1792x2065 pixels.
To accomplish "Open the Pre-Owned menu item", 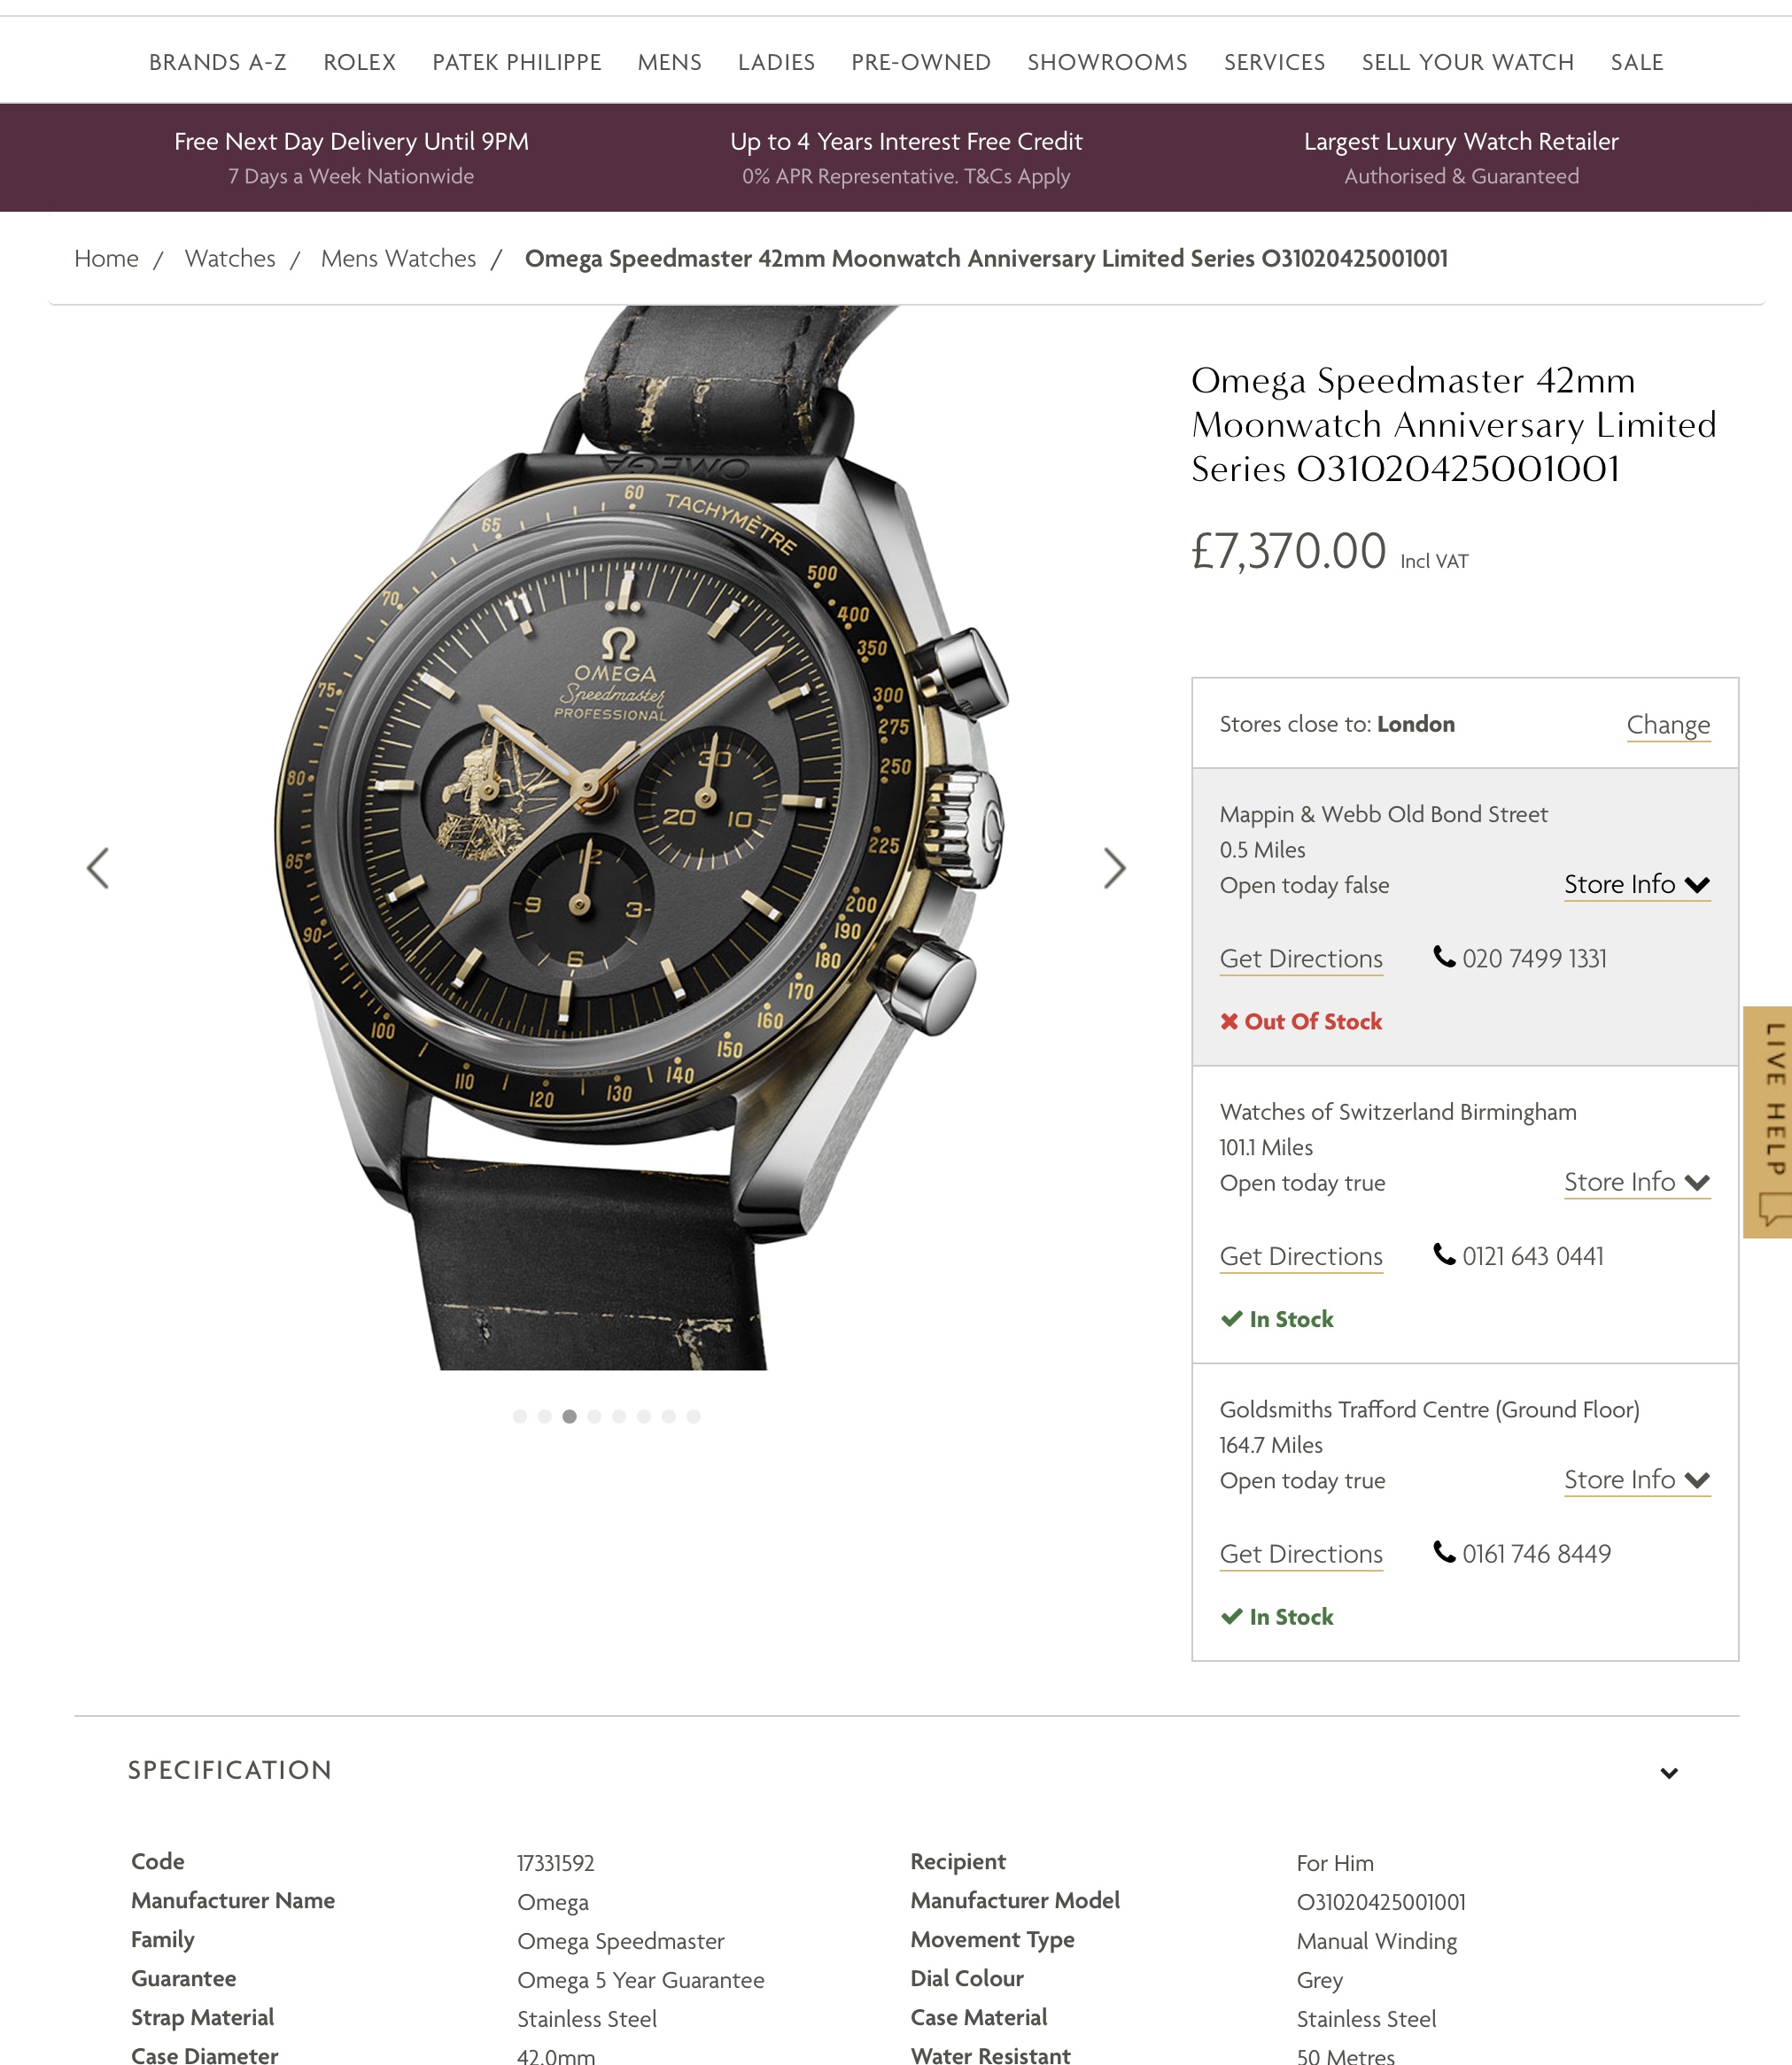I will pyautogui.click(x=921, y=62).
